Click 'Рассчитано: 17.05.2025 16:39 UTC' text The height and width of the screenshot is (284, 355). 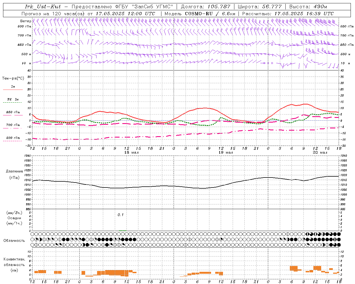(288, 14)
